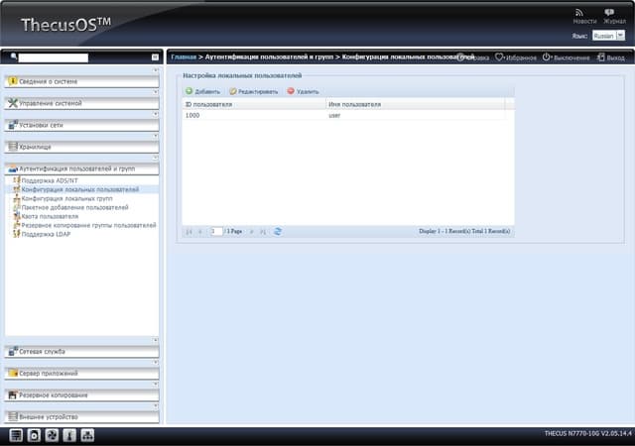Open the Внешнее устройство panel

(81, 417)
